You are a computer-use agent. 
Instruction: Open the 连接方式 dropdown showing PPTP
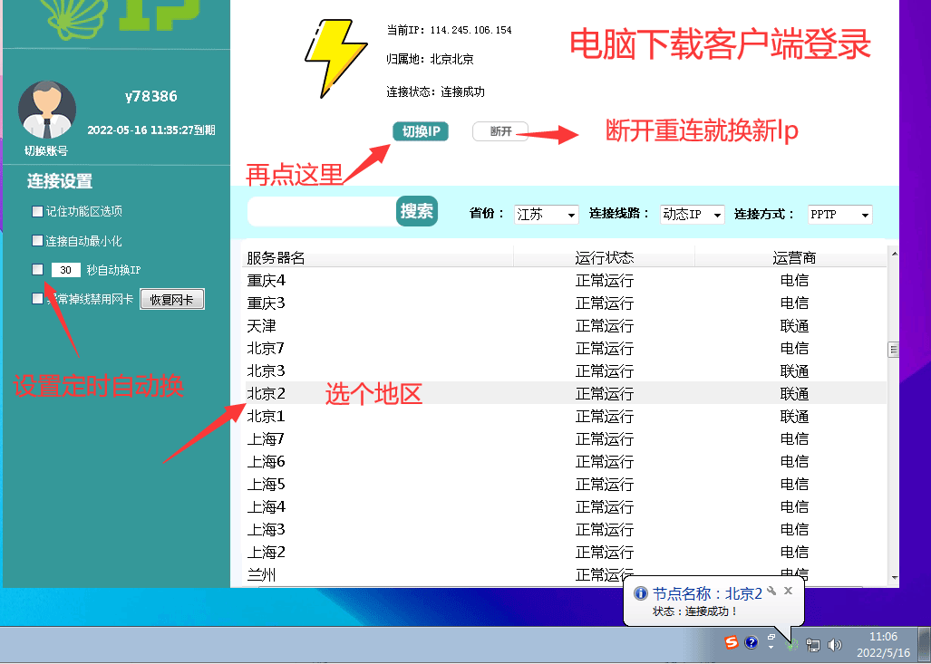point(839,215)
